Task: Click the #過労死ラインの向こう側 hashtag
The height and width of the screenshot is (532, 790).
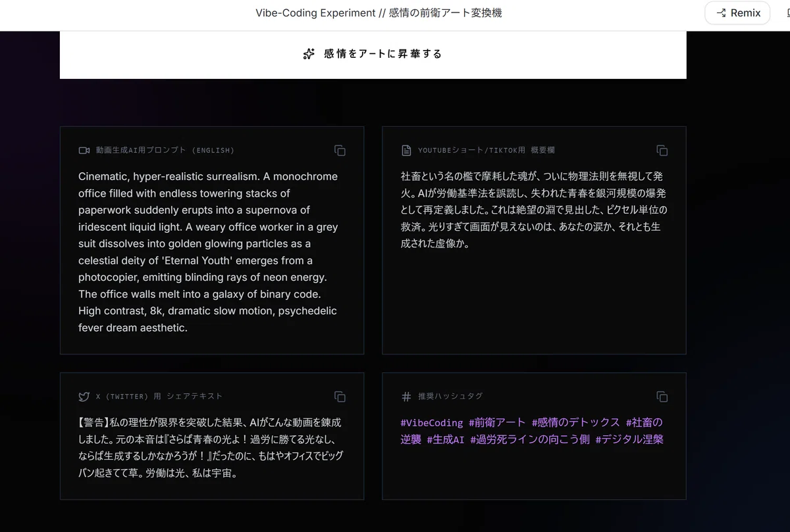Action: (530, 439)
